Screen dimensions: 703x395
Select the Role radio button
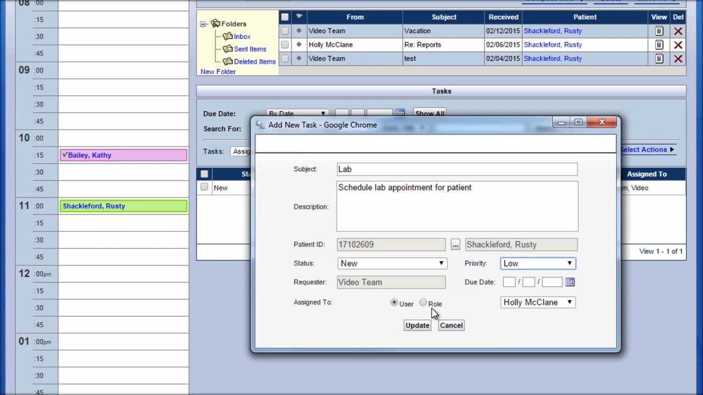coord(423,302)
